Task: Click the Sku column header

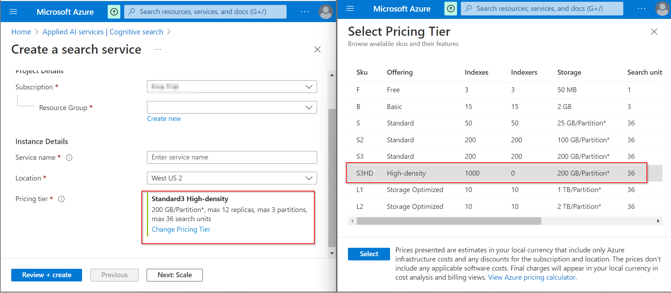Action: (x=362, y=72)
